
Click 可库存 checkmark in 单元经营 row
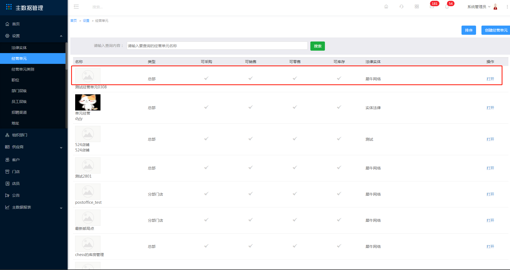click(x=339, y=107)
